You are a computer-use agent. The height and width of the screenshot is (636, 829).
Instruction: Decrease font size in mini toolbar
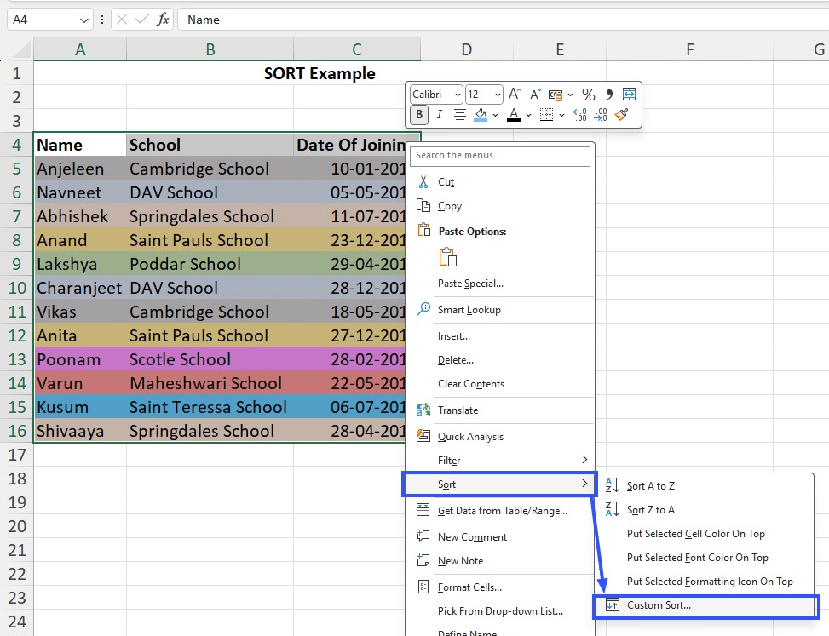tap(536, 94)
